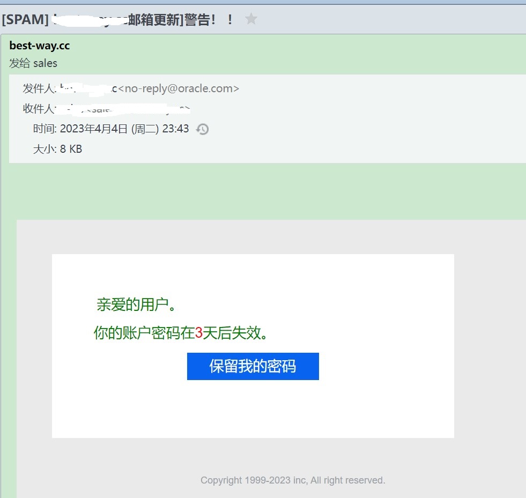This screenshot has width=526, height=498.
Task: Click the 收件人 recipient field
Action: coord(107,108)
